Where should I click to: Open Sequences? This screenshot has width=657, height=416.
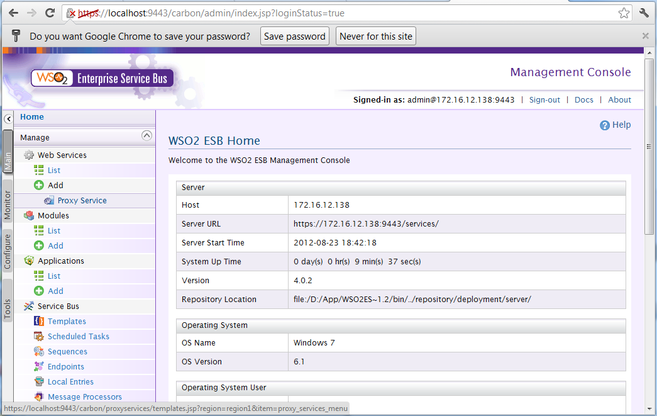(67, 351)
